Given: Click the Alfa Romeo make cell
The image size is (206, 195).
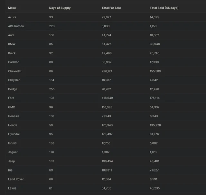Looking at the screenshot, I should (16, 26).
